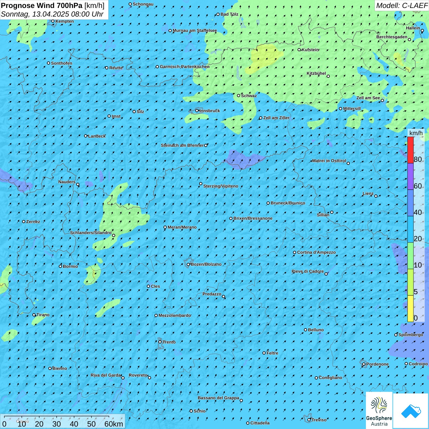Click the 'Bienno' label
The height and width of the screenshot is (429, 429).
[x=59, y=368]
